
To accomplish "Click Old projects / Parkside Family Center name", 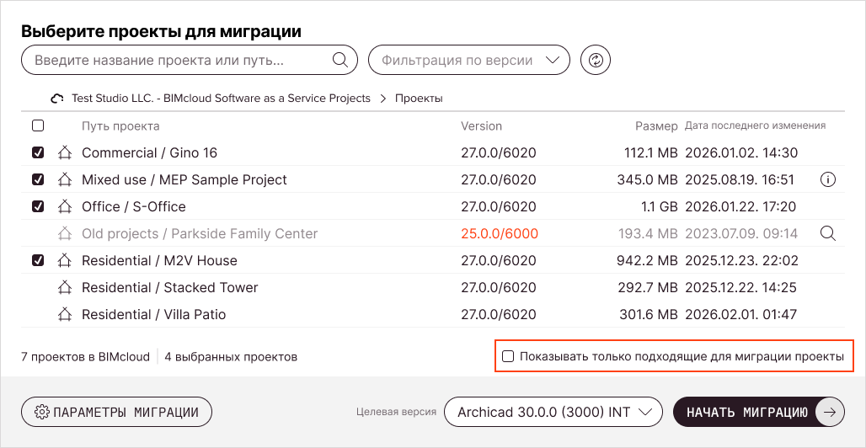I will (x=200, y=233).
